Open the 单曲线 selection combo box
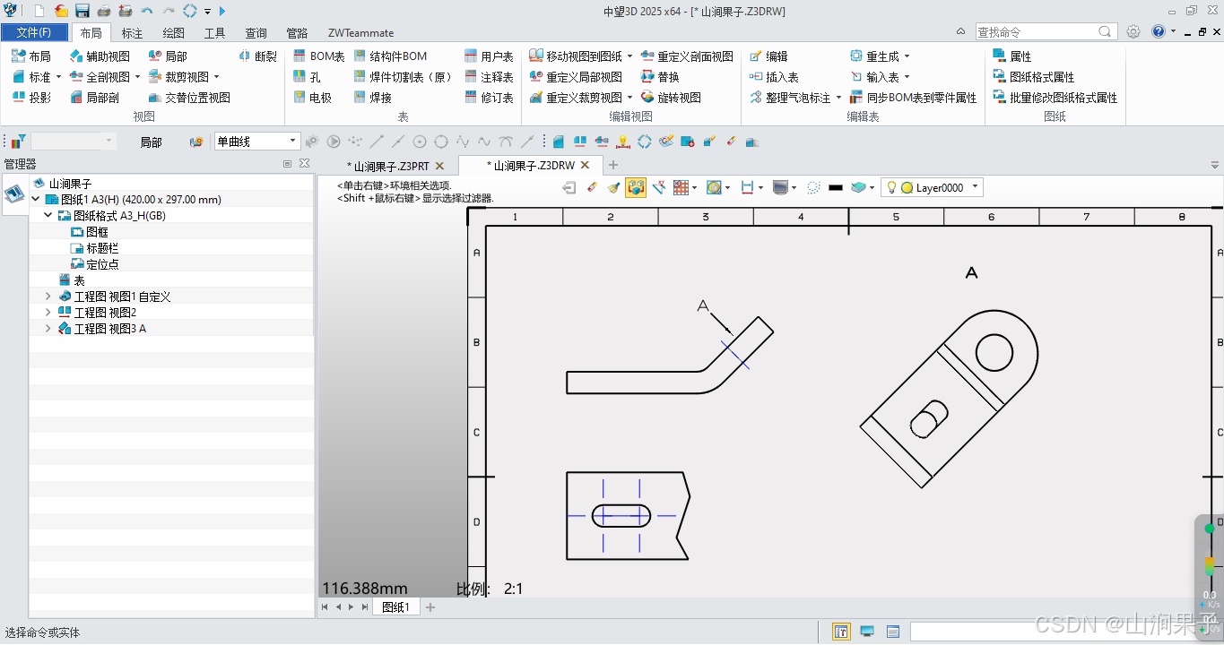Viewport: 1224px width, 645px height. point(256,142)
